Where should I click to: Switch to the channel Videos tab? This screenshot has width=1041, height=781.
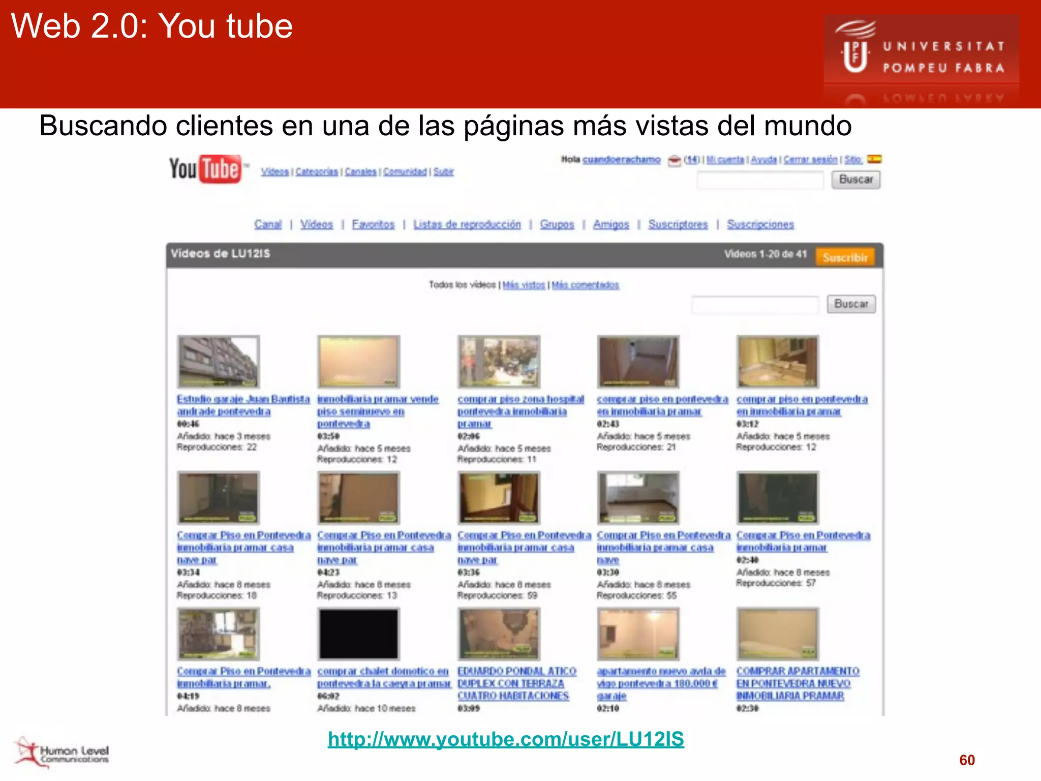[317, 224]
